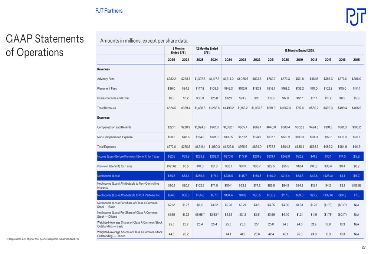
Task: Click the "Provision (Benefit) for Taxes" row label
Action: point(115,166)
